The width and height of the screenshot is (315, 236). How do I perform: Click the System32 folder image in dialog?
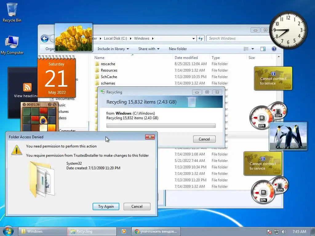(42, 179)
